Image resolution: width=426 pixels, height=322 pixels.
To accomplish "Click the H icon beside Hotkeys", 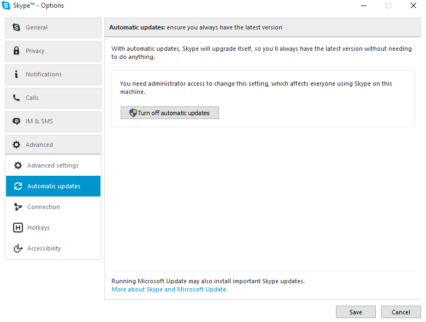I will click(18, 228).
